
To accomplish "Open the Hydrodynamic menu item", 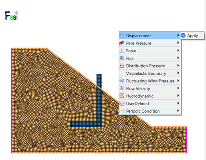I will tap(150, 96).
